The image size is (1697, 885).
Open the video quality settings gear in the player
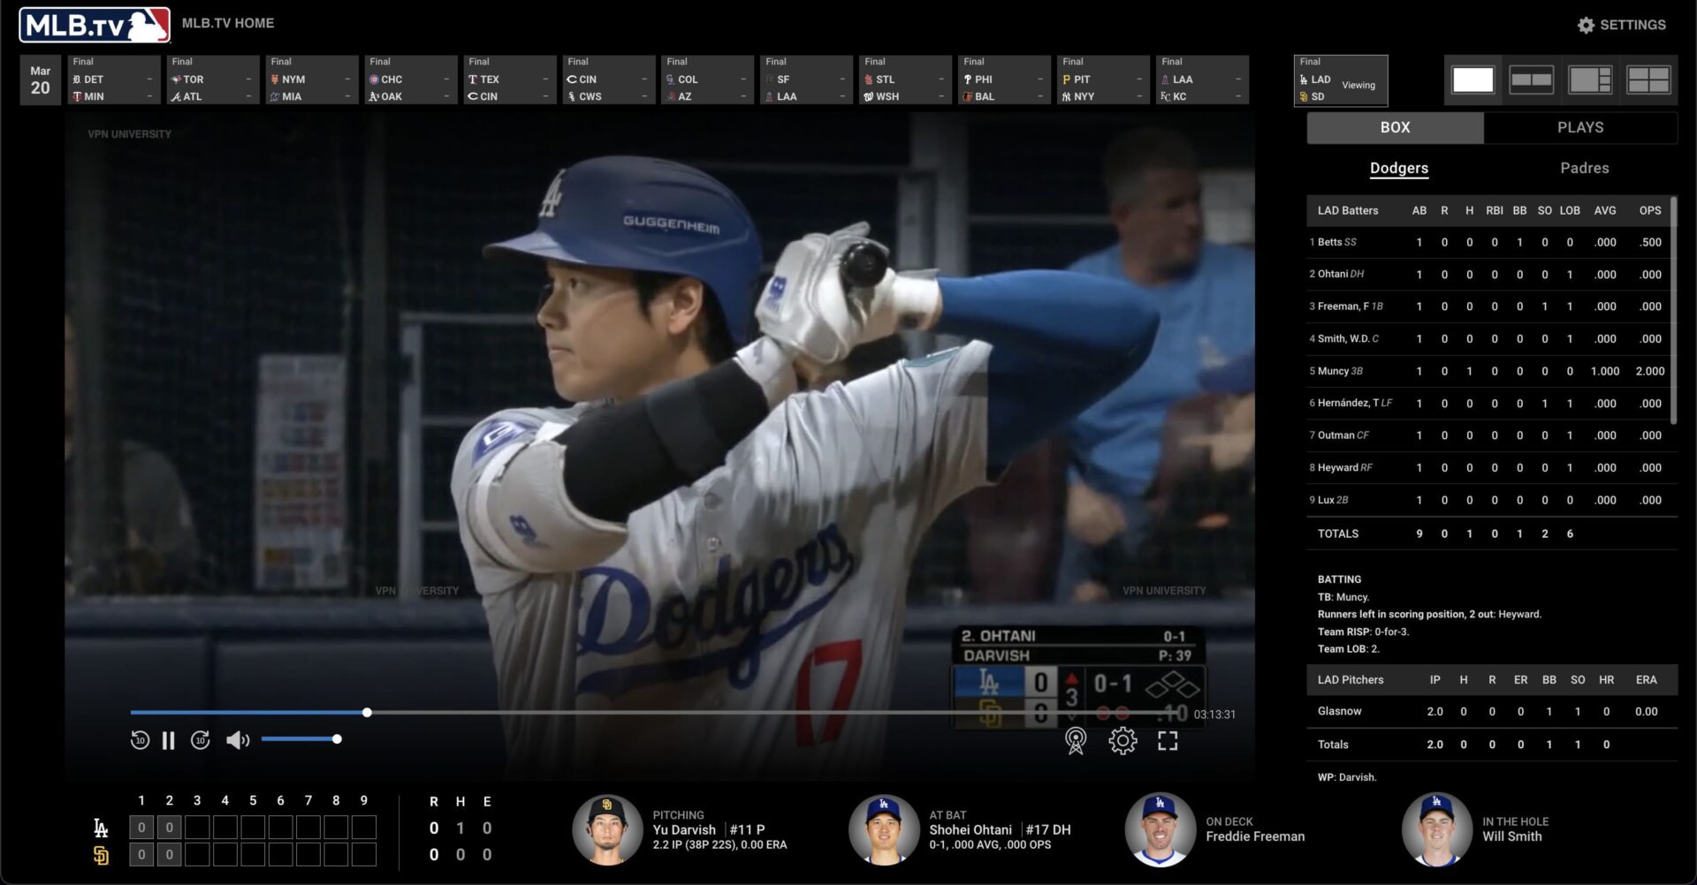pos(1122,740)
